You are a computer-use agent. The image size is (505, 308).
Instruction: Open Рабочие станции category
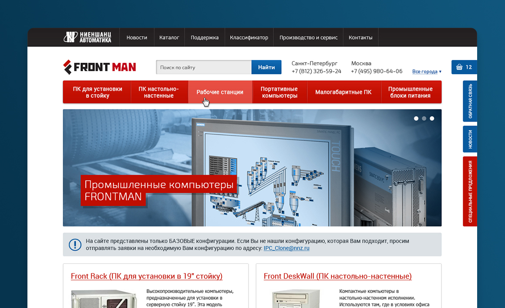(x=220, y=92)
